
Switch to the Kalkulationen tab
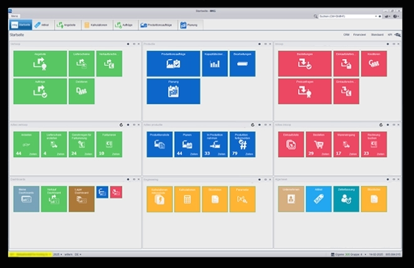[x=95, y=25]
